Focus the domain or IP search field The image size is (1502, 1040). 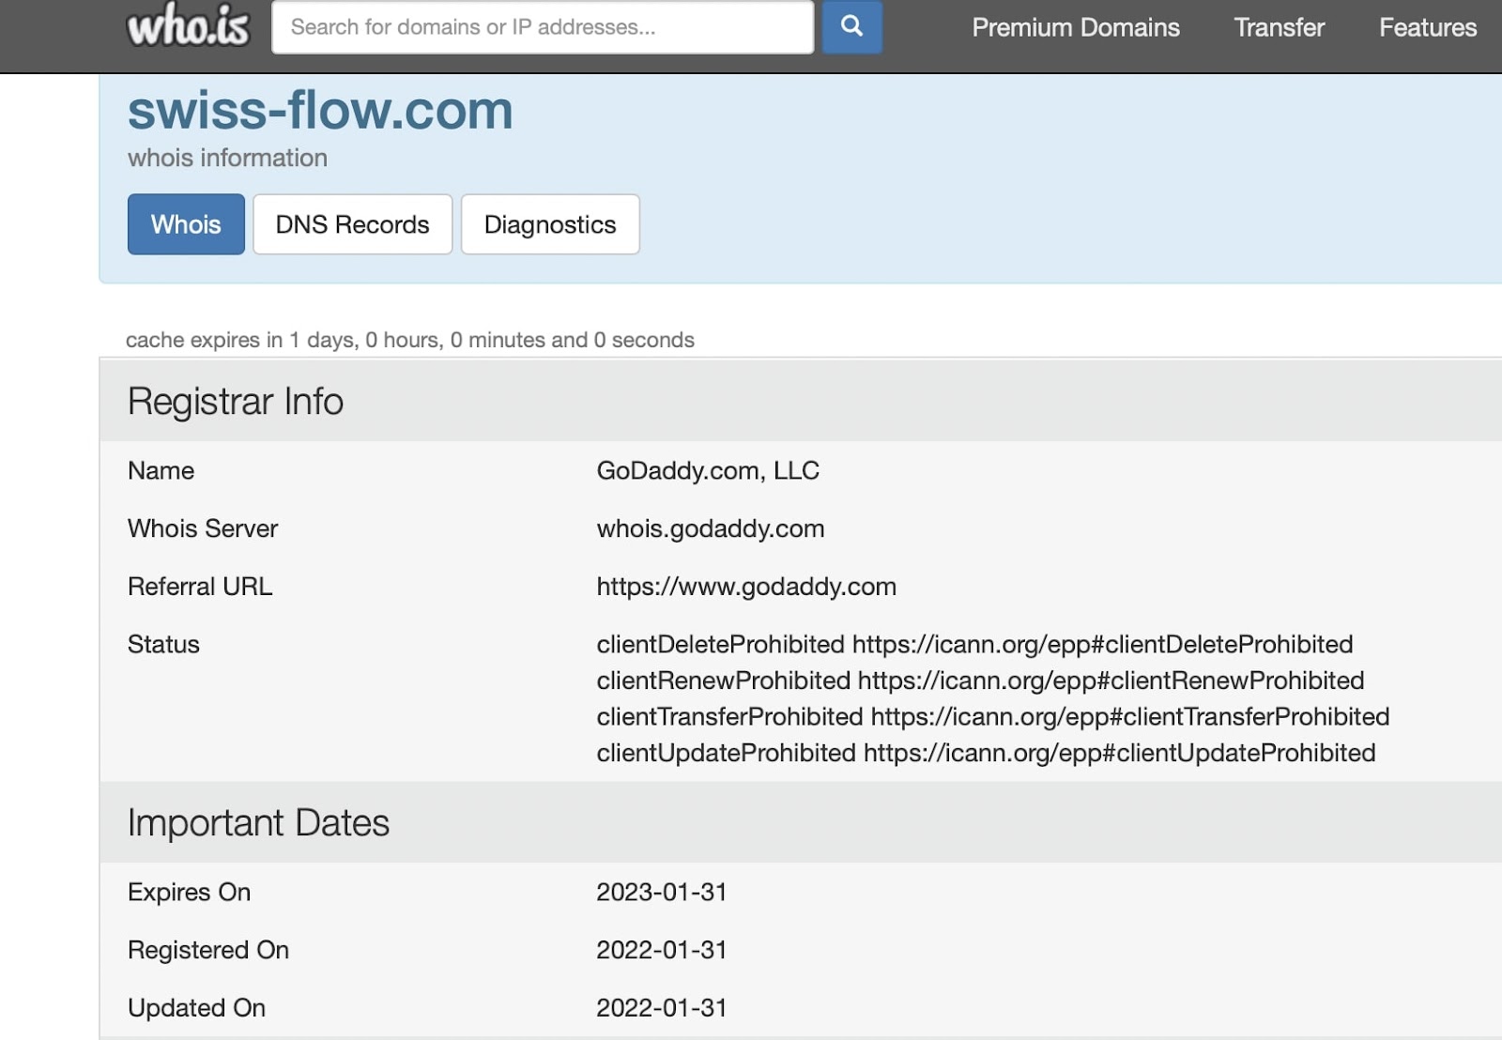click(543, 26)
